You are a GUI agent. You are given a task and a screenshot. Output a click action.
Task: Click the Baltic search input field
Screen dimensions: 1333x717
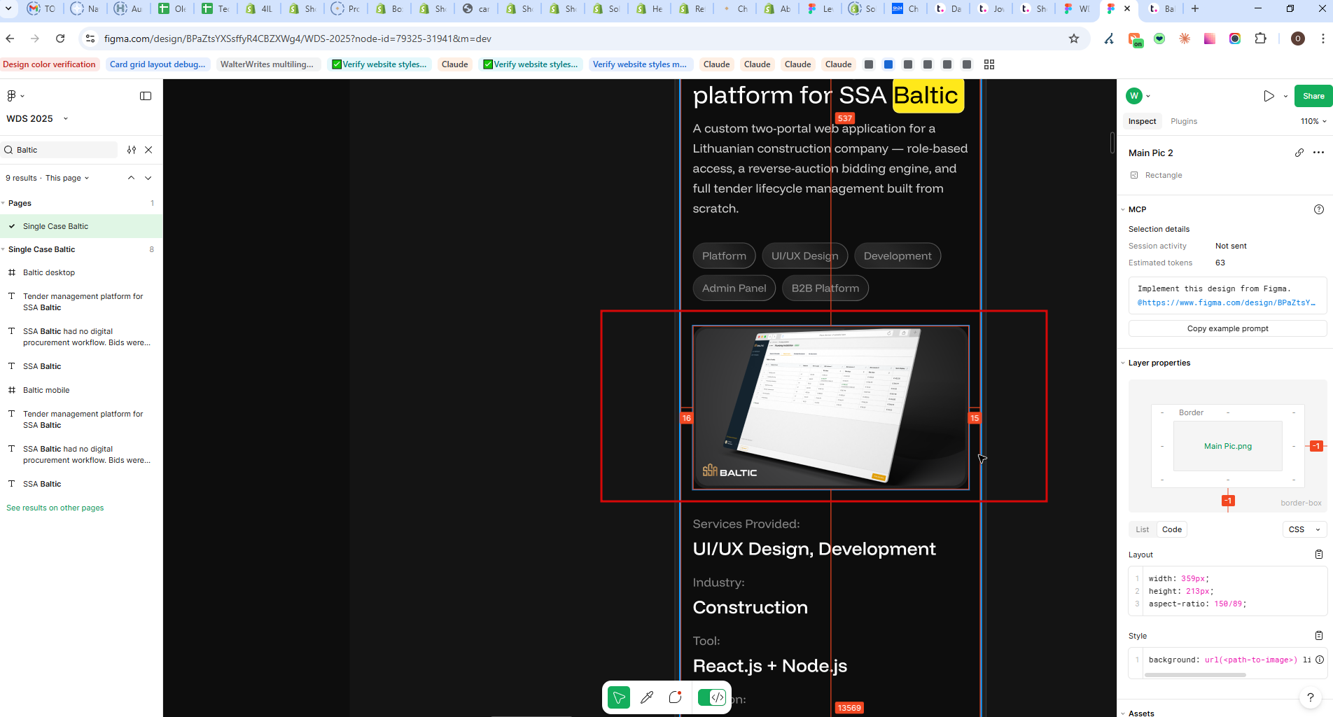tap(60, 150)
